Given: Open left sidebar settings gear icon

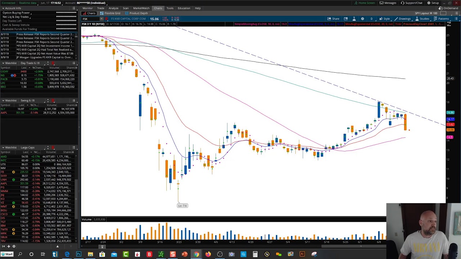Looking at the screenshot, I should click(x=14, y=246).
